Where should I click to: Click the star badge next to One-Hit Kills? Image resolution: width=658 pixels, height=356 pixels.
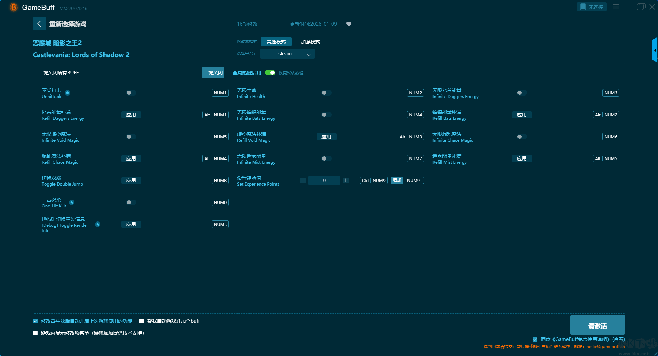[72, 202]
